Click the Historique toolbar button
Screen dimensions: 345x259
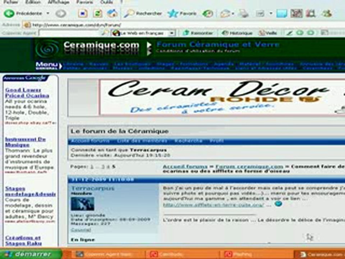coord(237,33)
